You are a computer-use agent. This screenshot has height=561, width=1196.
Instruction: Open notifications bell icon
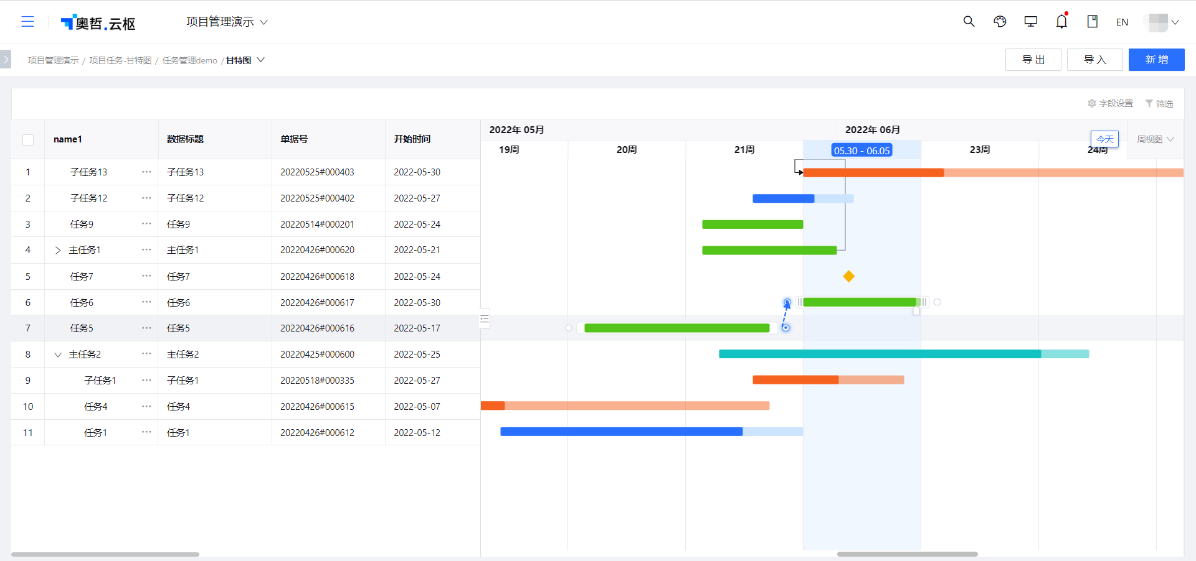pos(1062,22)
